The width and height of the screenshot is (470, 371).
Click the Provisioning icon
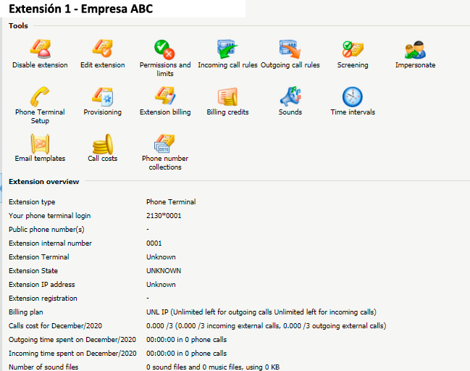click(102, 96)
